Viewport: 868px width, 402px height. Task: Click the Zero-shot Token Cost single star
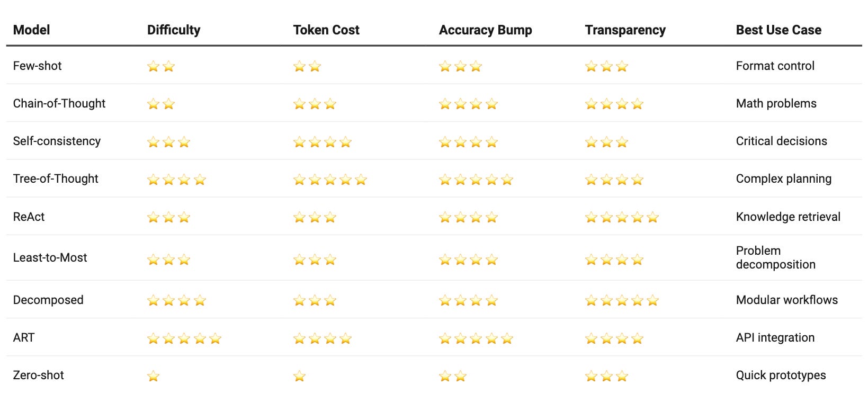(x=299, y=376)
